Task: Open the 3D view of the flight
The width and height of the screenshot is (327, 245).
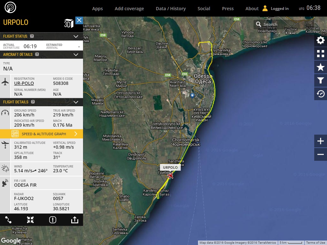Action: [x=69, y=24]
